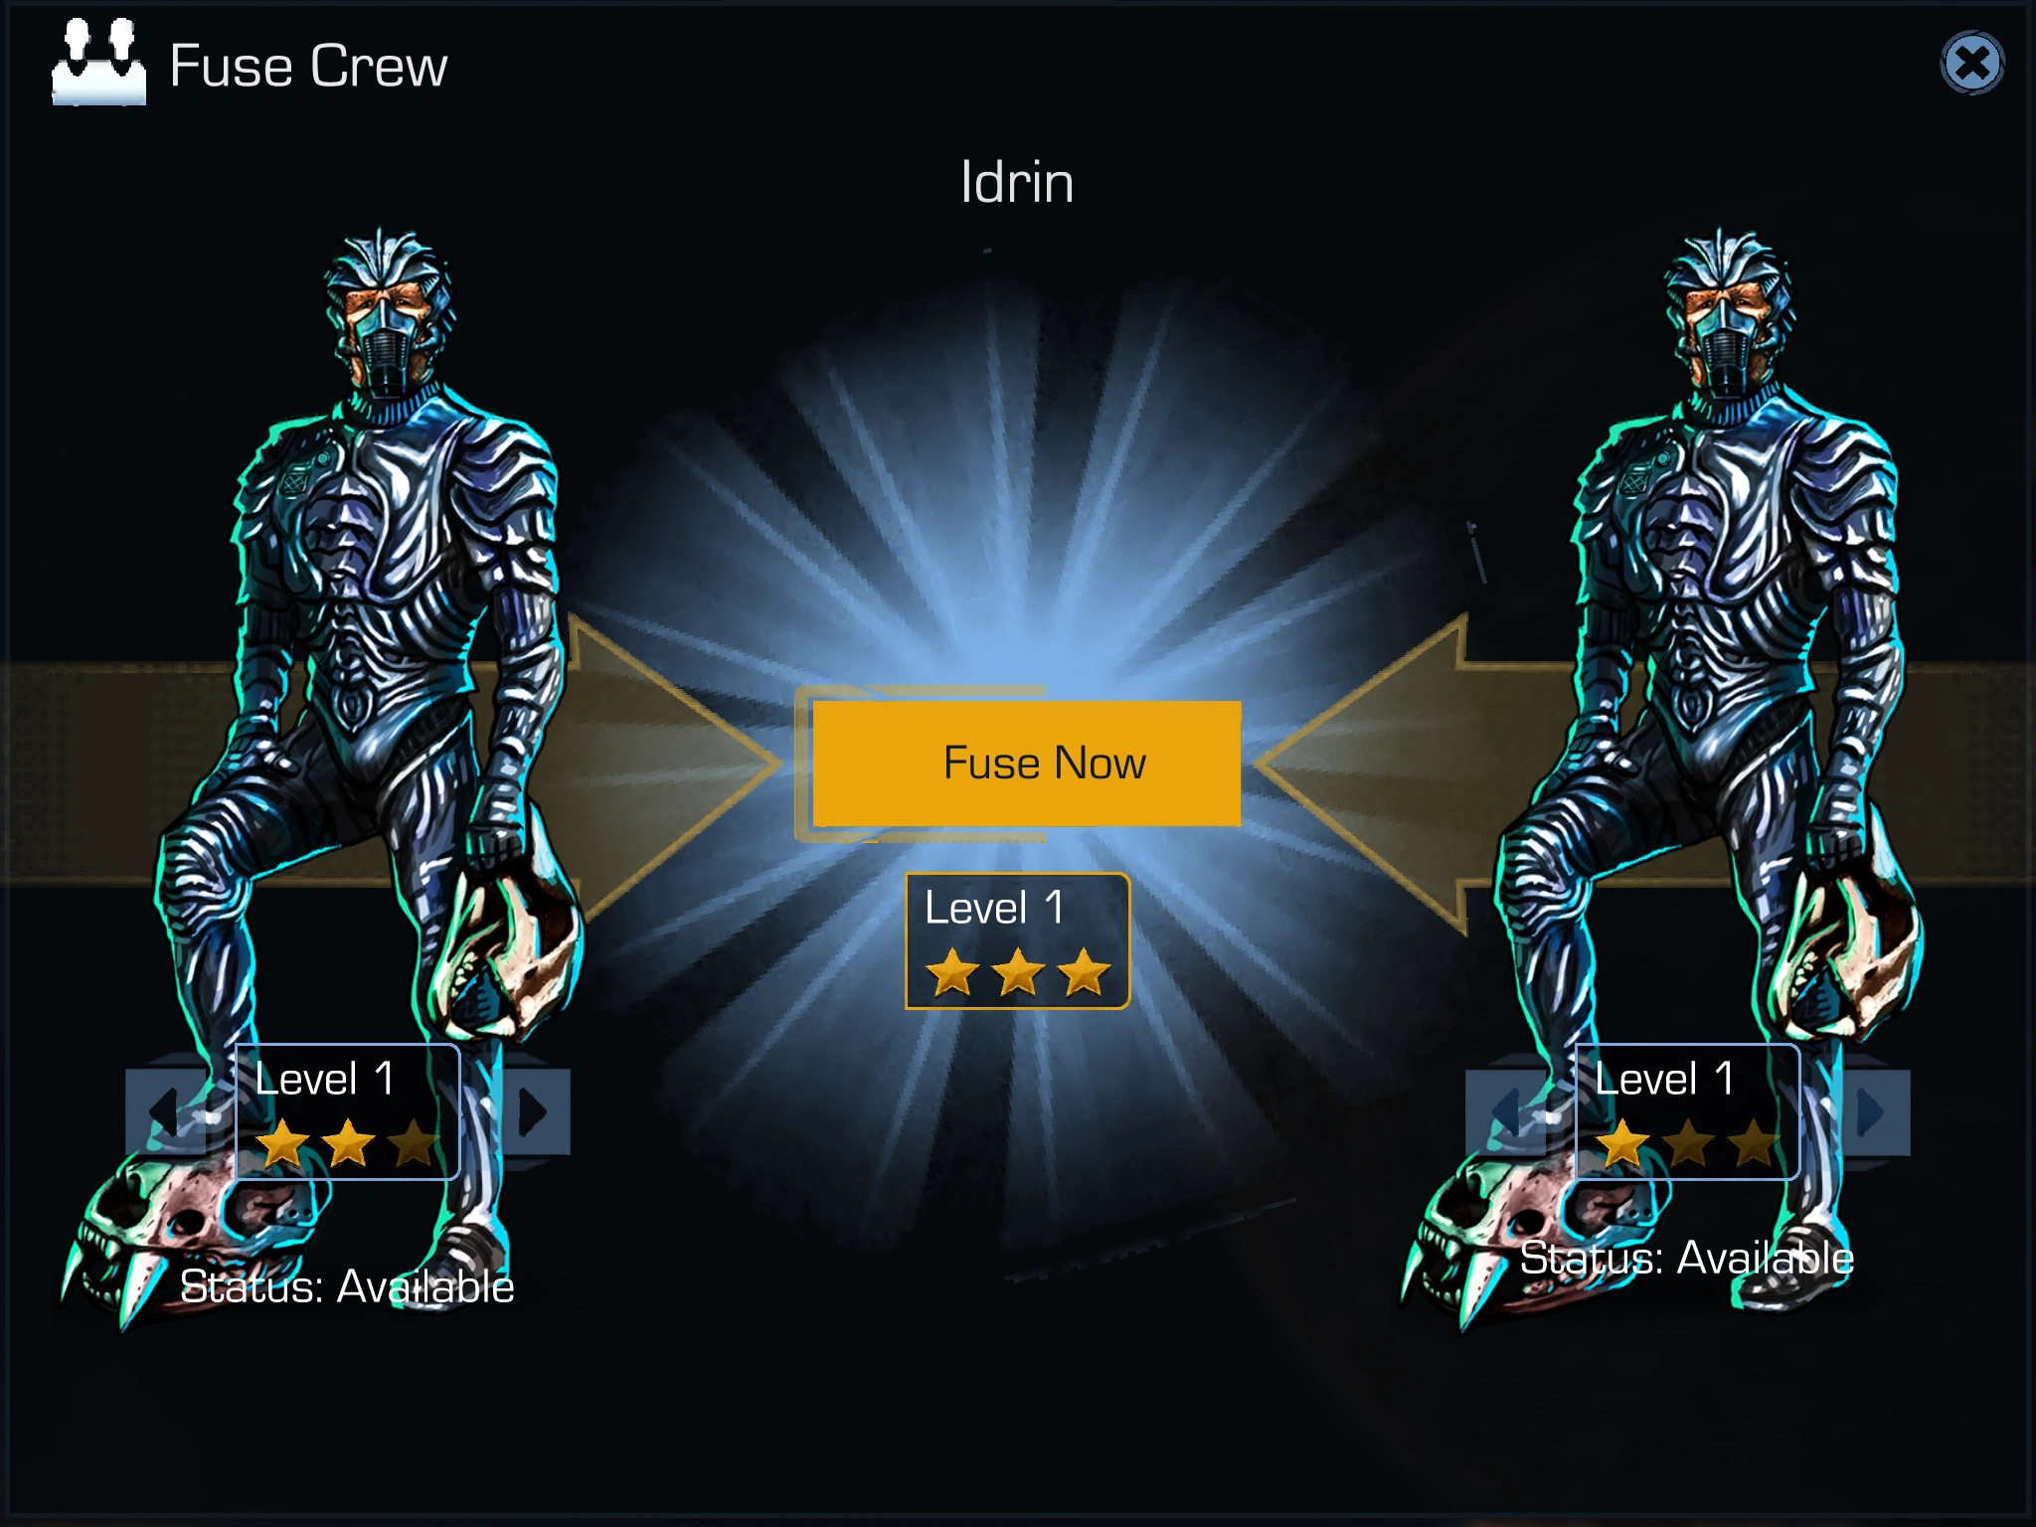Click the Fuse Now button

click(x=1026, y=763)
